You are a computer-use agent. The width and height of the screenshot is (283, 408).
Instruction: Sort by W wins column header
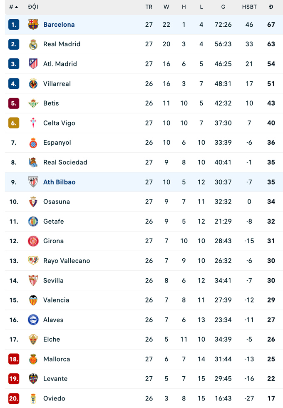pyautogui.click(x=166, y=7)
